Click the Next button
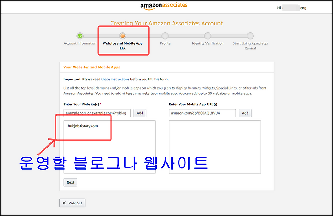Screen dimensions: 333x216 point(70,182)
